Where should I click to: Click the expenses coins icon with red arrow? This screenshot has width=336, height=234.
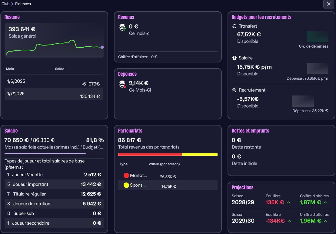[123, 85]
